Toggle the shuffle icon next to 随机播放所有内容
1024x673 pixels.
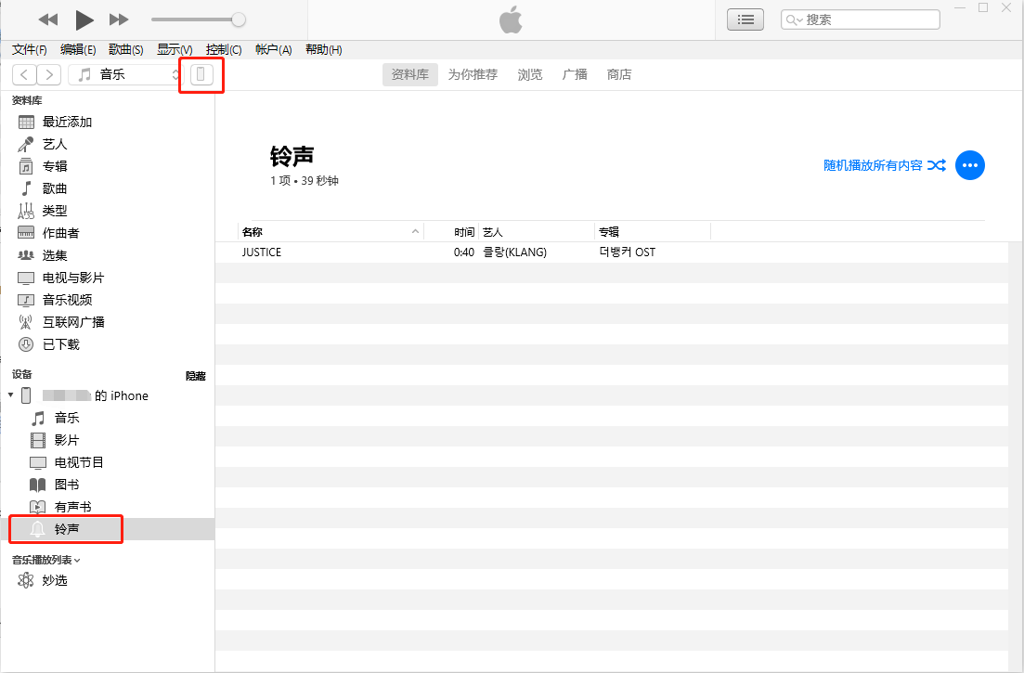[937, 164]
